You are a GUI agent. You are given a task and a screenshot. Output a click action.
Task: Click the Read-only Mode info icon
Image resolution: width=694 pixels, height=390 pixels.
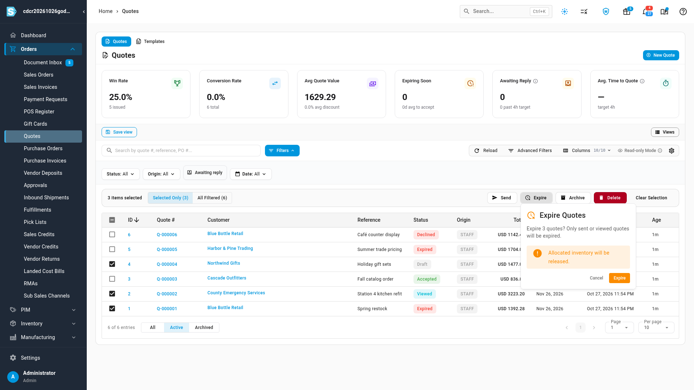[660, 151]
